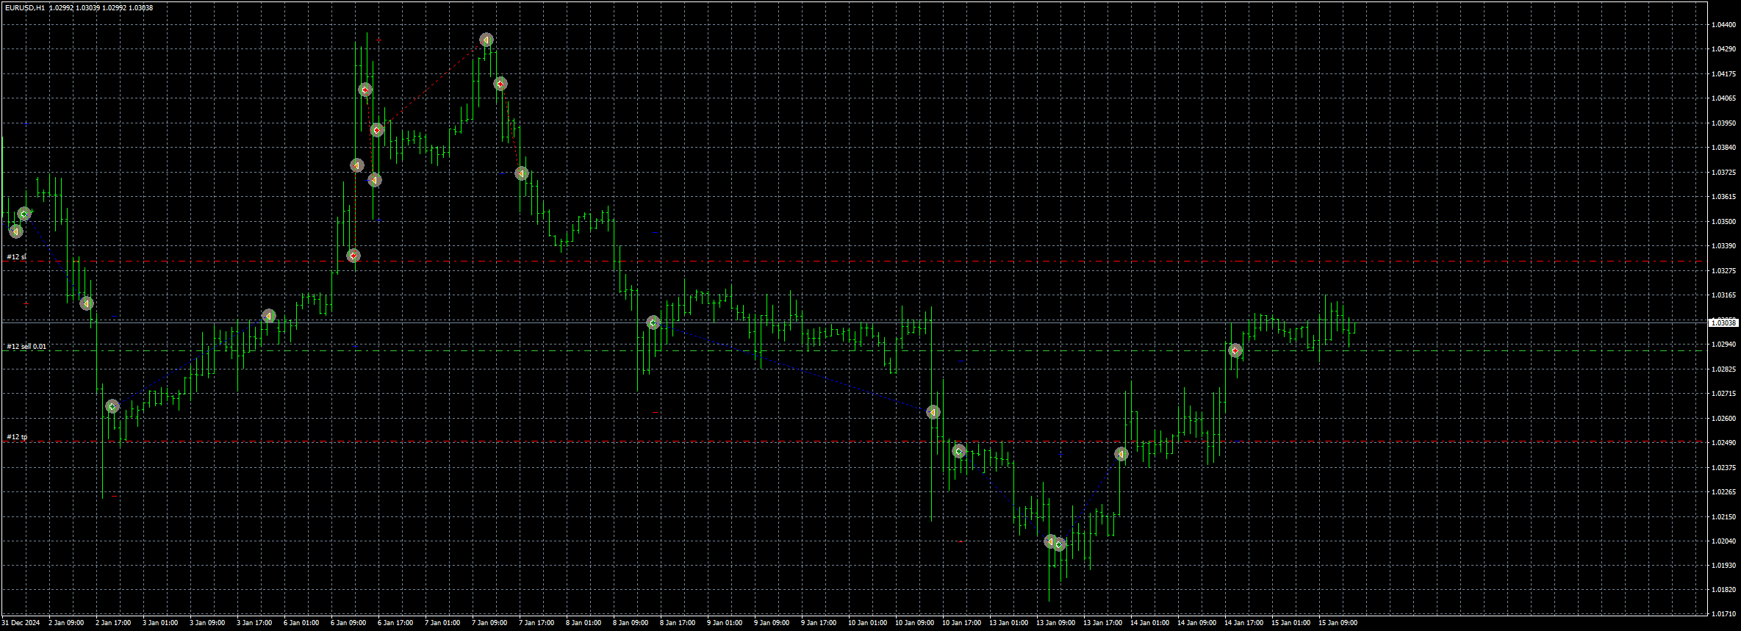Click the 2 Jan 17:00 time axis label

[x=113, y=623]
